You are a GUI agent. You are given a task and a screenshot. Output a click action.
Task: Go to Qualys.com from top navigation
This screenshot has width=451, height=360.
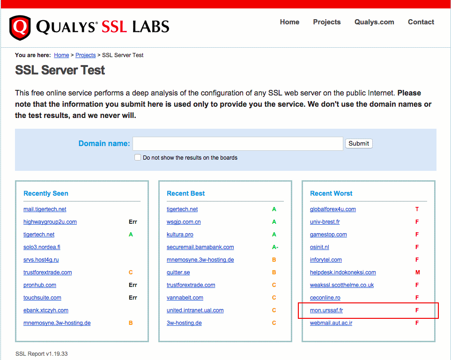374,22
